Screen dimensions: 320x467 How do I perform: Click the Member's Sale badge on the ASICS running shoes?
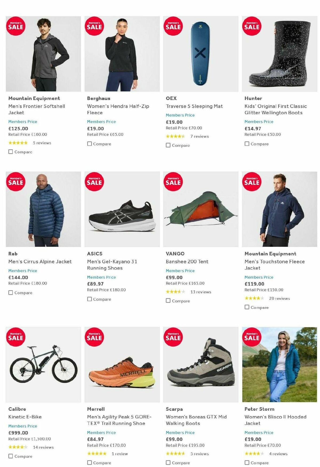pyautogui.click(x=95, y=182)
